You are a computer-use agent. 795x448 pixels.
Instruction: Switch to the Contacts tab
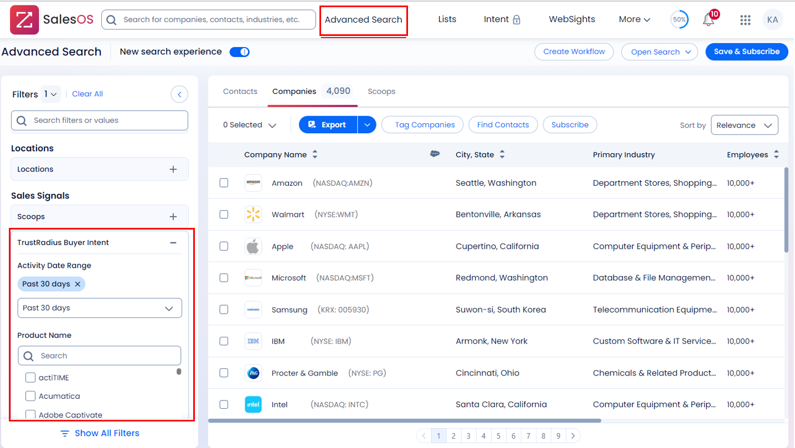tap(240, 91)
